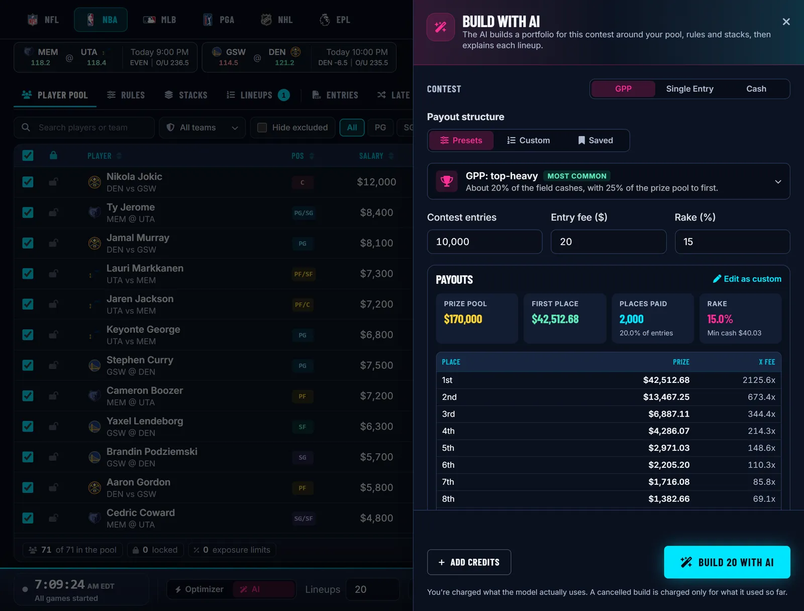
Task: Click the Nuggets logo beside Jamal Murray
Action: (x=94, y=243)
